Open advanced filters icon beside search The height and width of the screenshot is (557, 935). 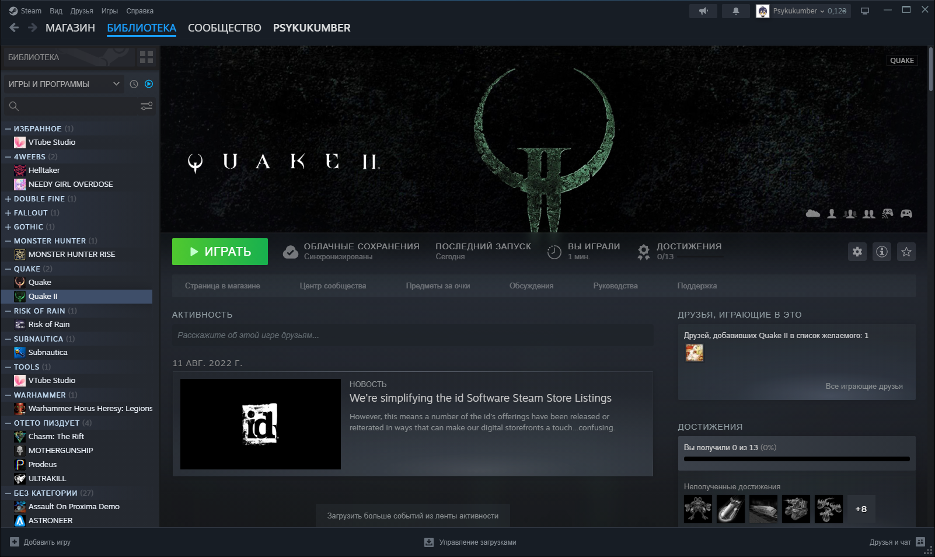[x=146, y=106]
